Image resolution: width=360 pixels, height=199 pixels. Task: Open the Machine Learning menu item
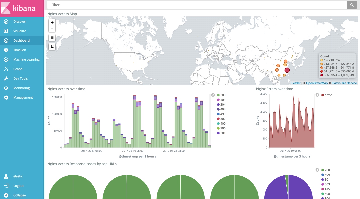coord(22,59)
